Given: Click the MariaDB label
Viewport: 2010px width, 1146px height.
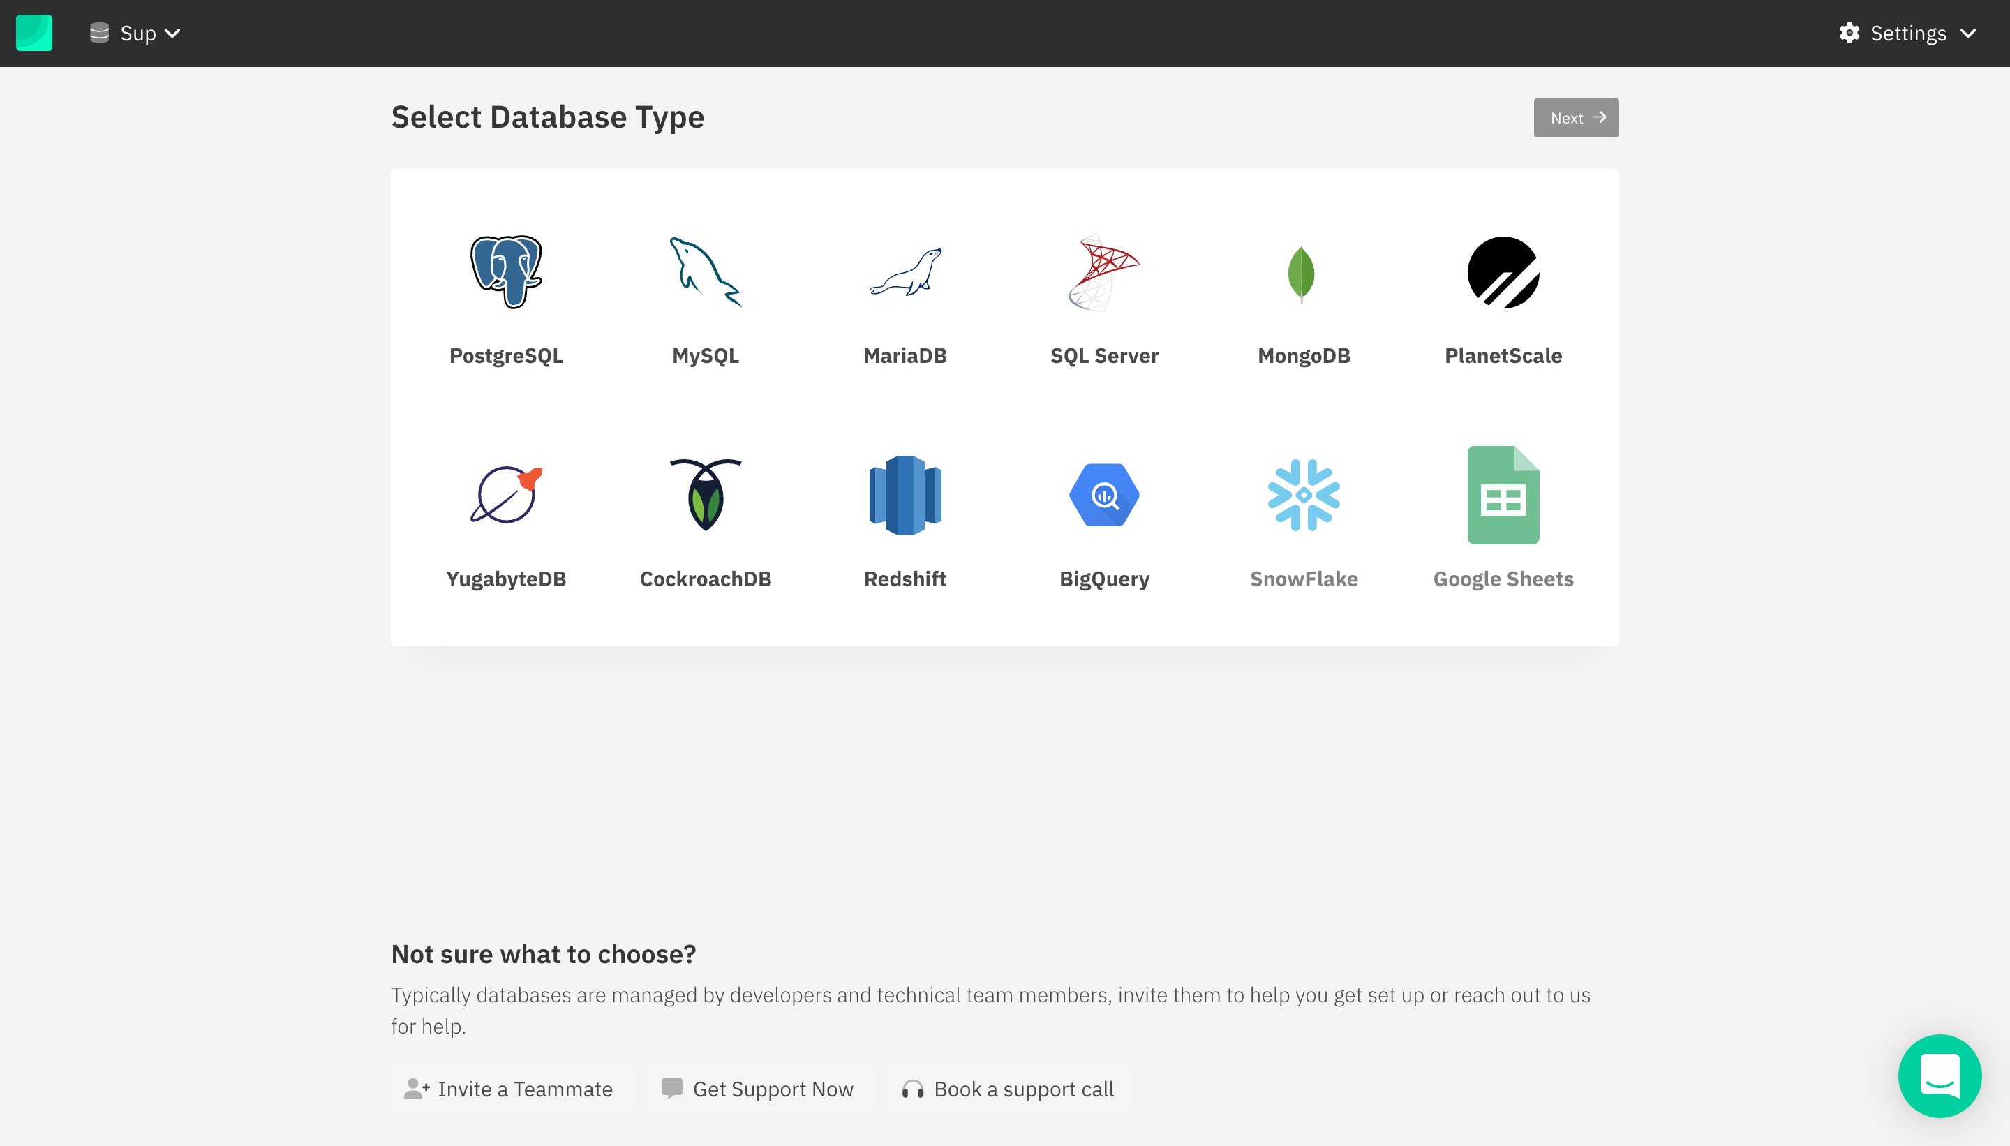Looking at the screenshot, I should click(x=905, y=356).
